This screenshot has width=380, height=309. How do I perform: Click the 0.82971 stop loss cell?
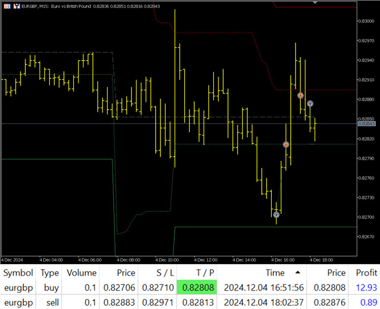point(158,302)
